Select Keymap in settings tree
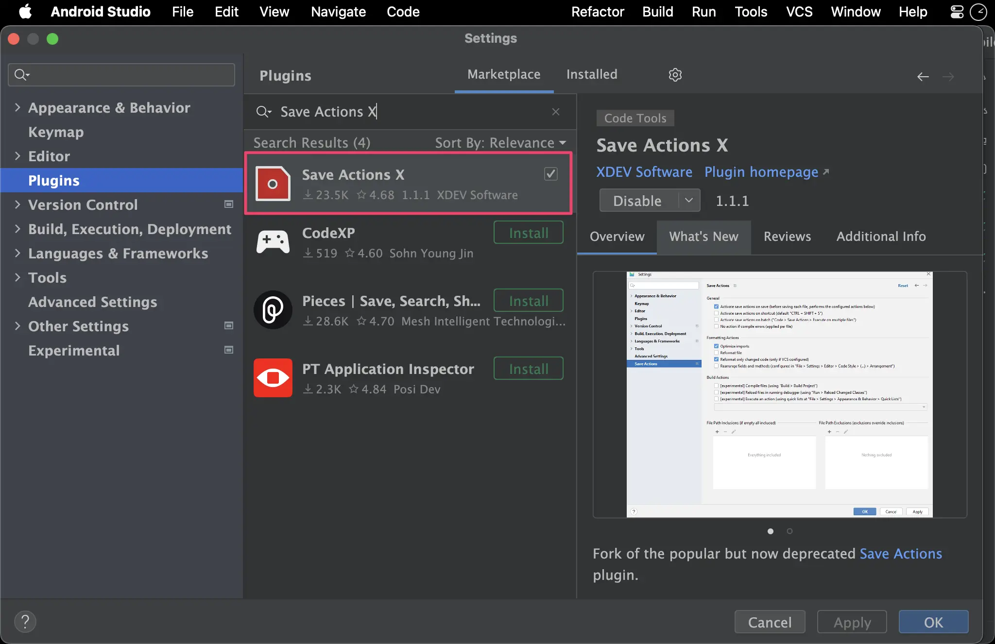 [x=56, y=132]
